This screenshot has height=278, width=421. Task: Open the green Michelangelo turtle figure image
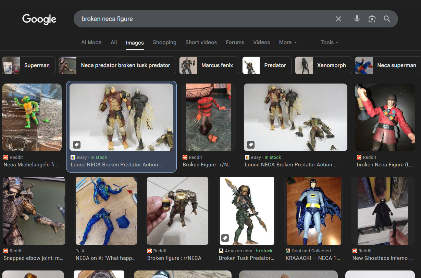click(32, 117)
